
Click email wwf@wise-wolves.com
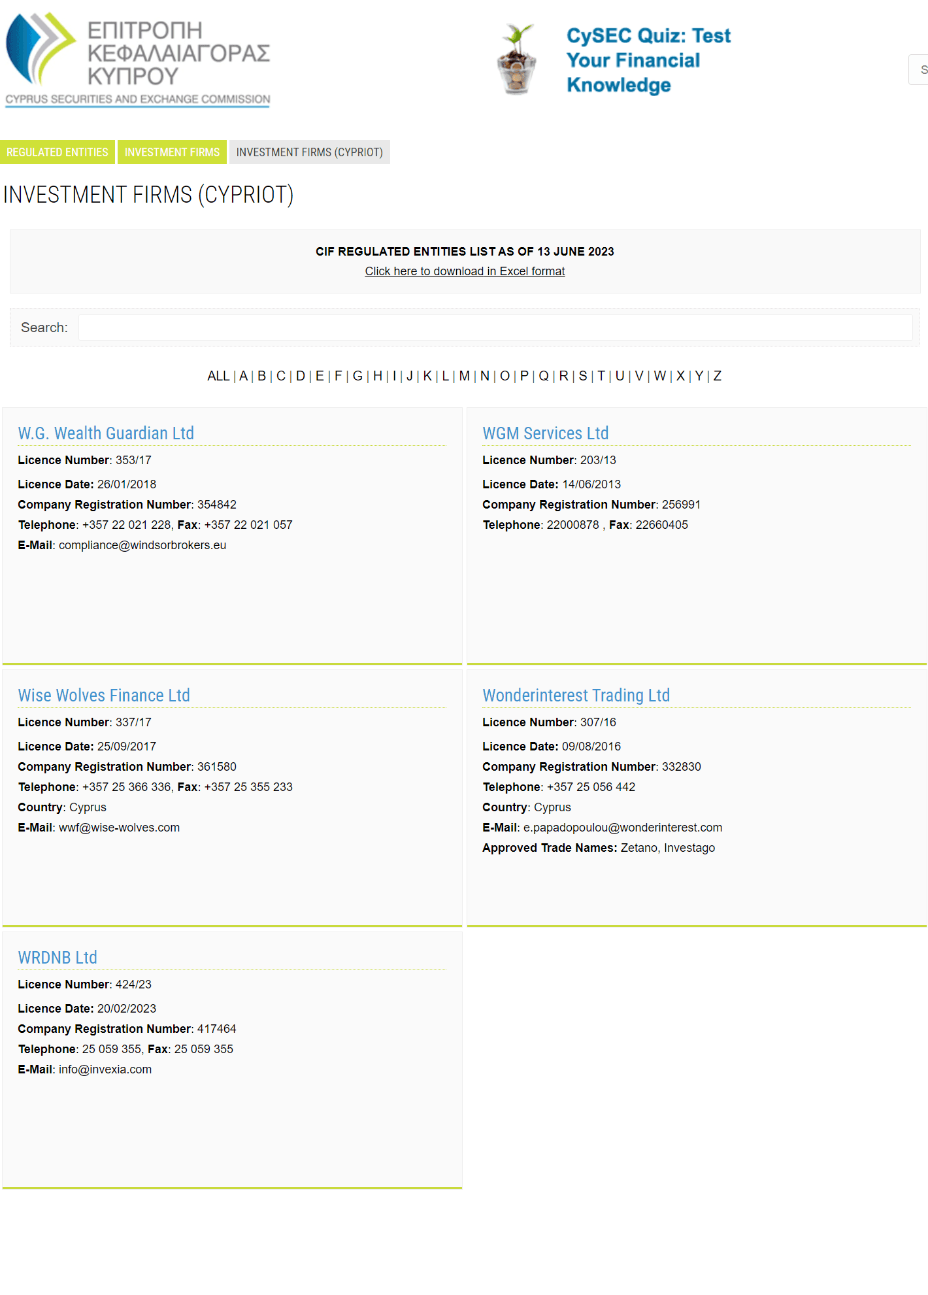pyautogui.click(x=119, y=828)
